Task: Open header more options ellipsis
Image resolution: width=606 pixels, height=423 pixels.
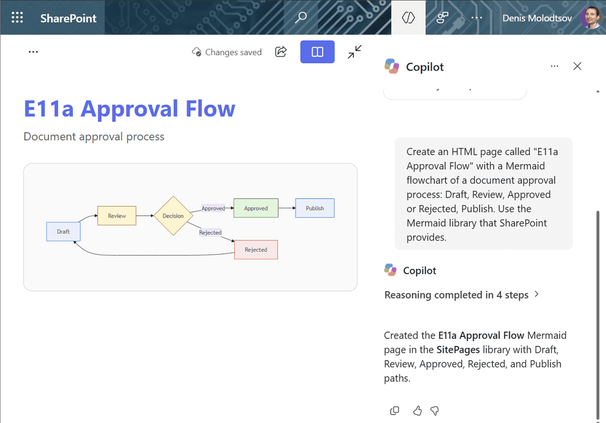Action: [x=476, y=18]
